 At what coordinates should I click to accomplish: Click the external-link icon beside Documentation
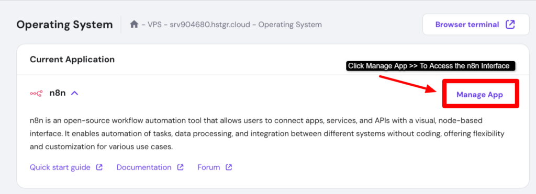181,167
